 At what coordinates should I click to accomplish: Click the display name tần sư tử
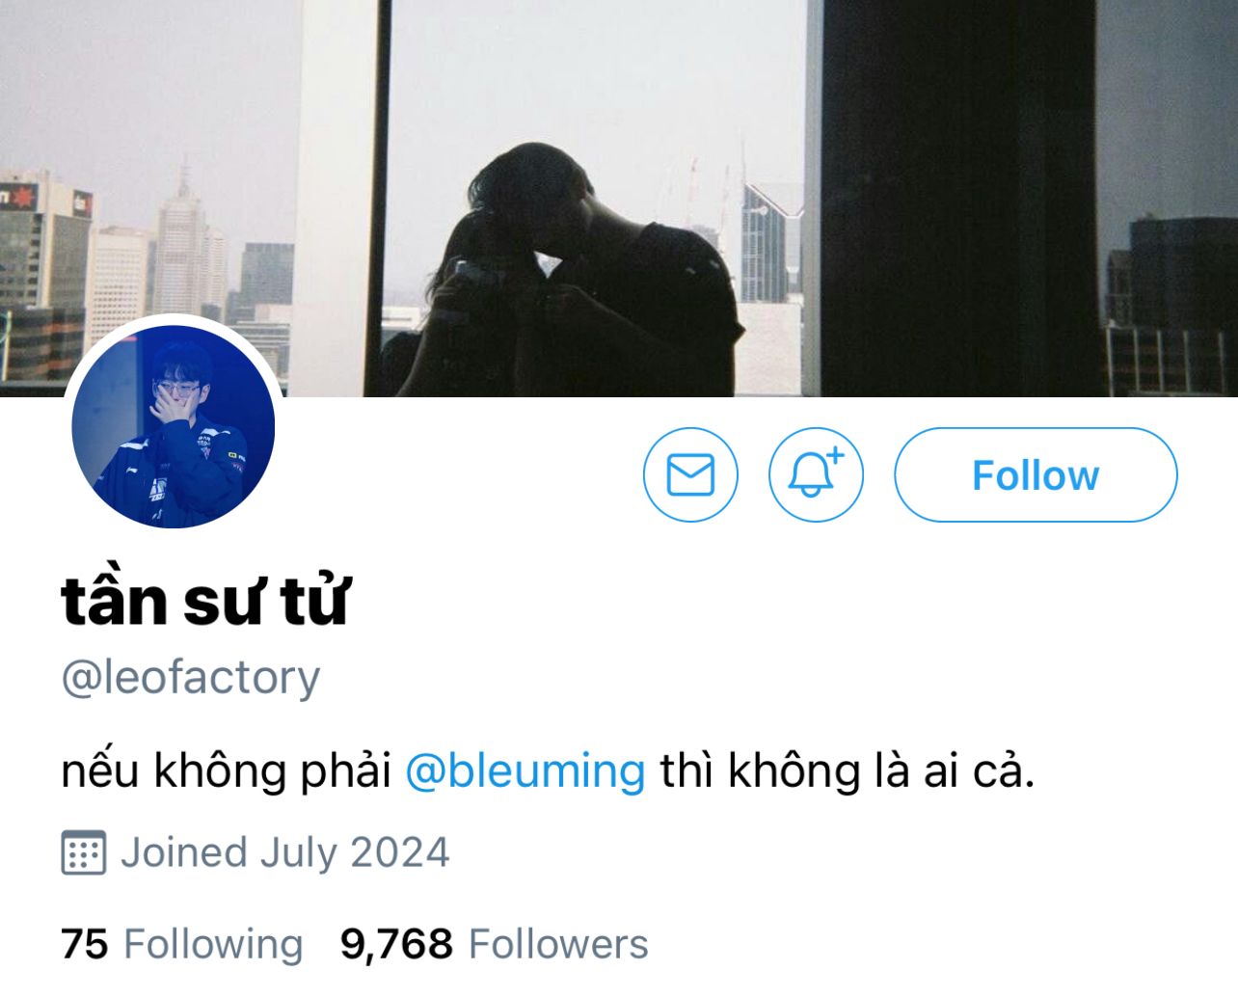pos(205,600)
